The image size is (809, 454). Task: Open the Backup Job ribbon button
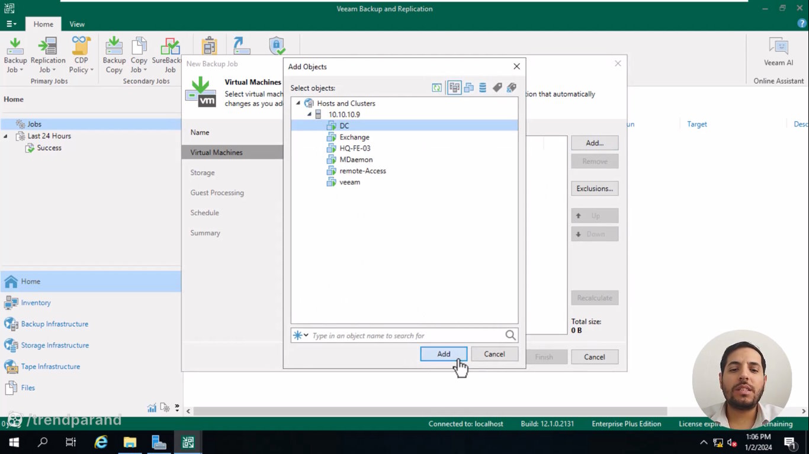tap(15, 55)
